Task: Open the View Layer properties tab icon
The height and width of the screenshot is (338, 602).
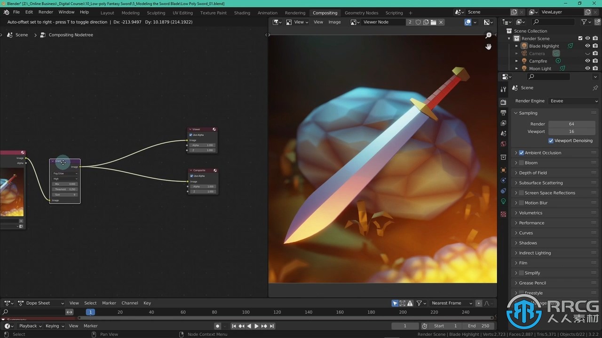Action: (x=503, y=123)
